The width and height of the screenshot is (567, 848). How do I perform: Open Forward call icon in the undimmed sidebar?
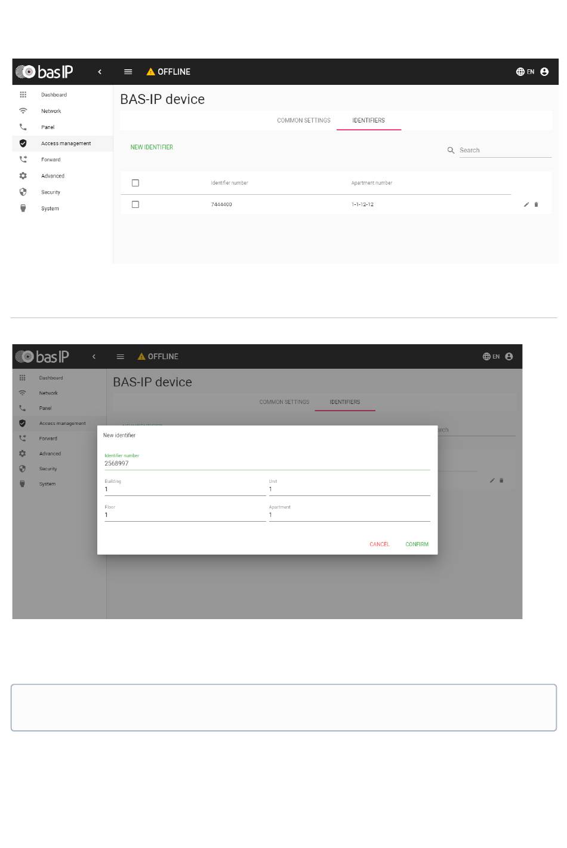(x=23, y=160)
